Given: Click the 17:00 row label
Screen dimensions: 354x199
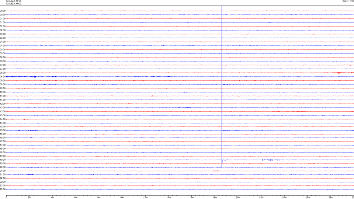Looking at the screenshot, I should 3,142.
